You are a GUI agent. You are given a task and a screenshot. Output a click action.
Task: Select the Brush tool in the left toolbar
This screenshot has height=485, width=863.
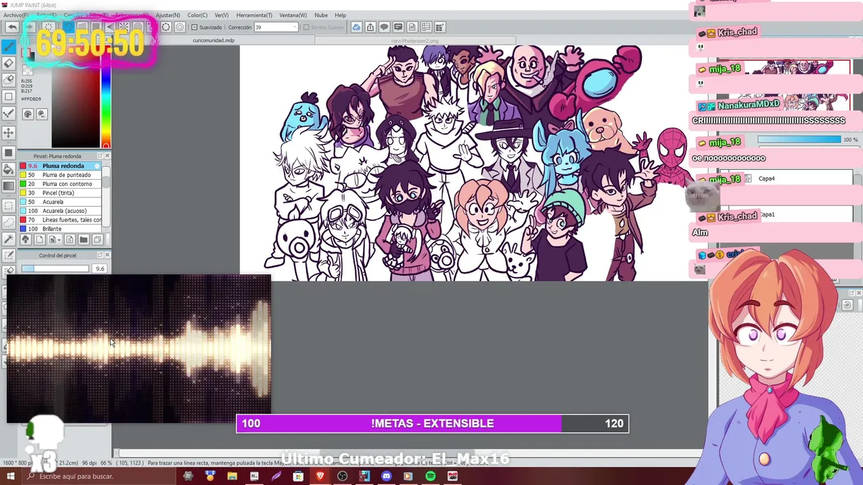(9, 46)
